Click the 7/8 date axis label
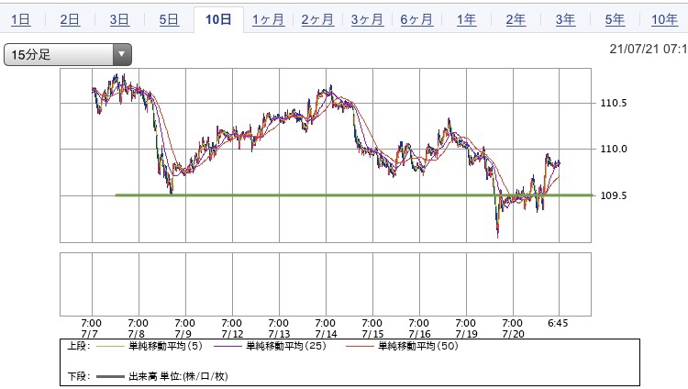 (137, 334)
